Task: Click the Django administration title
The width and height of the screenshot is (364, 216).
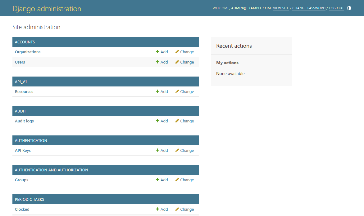Action: click(47, 9)
